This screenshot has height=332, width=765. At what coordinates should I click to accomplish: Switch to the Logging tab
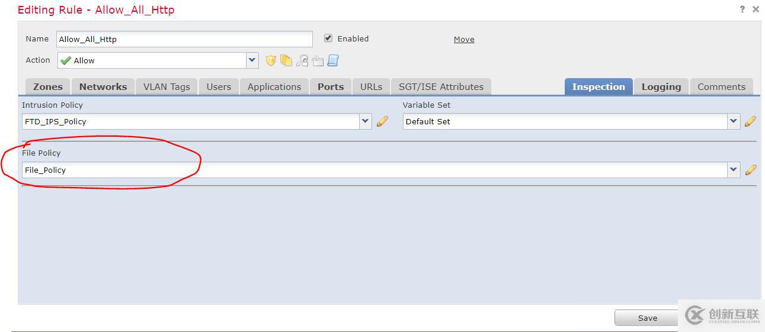661,86
